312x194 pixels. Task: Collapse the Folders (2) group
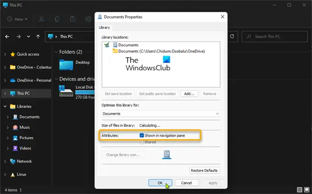(56, 52)
